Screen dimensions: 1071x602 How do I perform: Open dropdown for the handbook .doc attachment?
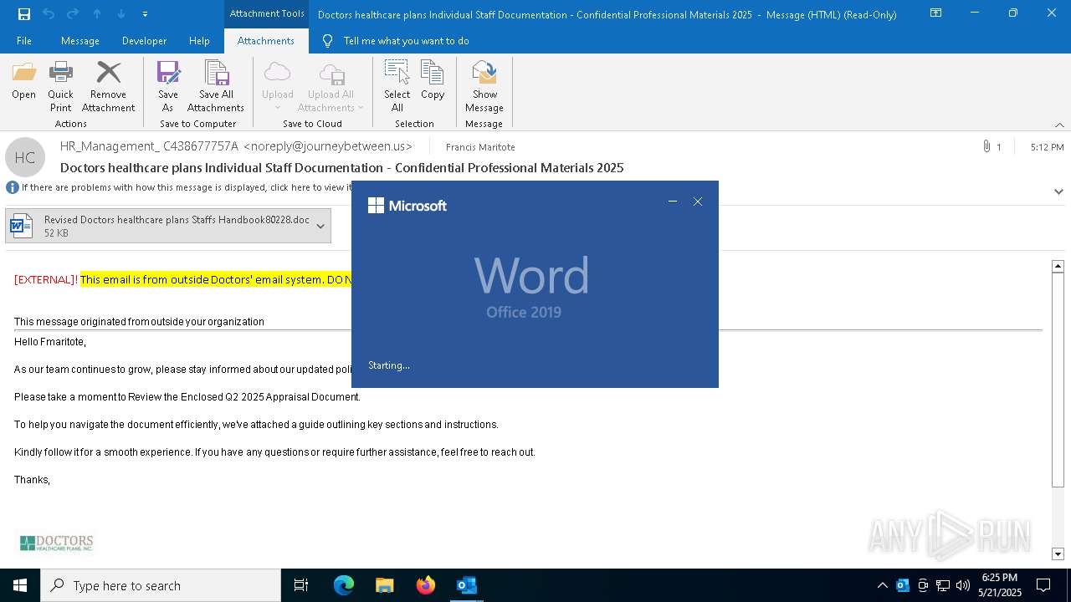coord(320,227)
